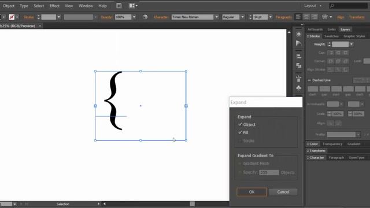Click the Align icon in panel dock

299,57
